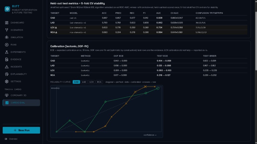Image resolution: width=257 pixels, height=144 pixels.
Task: Click the vertical page scrollbar thumb
Action: (x=256, y=41)
